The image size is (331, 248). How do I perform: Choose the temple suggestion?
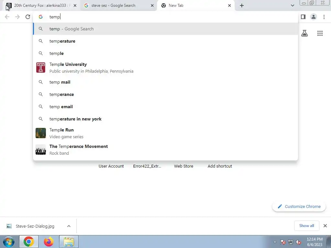click(165, 53)
